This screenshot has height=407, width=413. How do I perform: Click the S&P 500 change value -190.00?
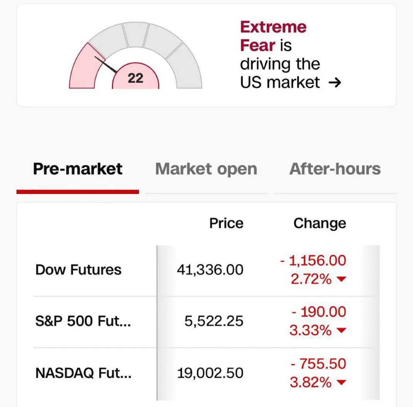(319, 312)
